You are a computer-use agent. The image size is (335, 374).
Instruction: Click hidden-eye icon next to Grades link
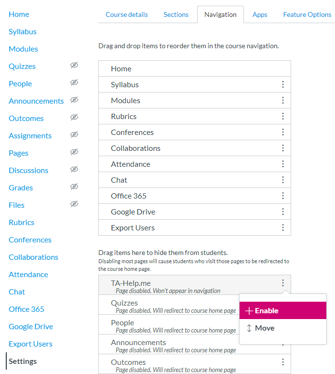coord(74,187)
